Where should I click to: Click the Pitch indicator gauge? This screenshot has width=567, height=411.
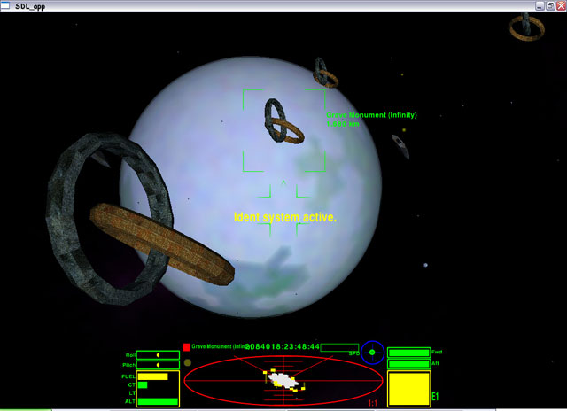point(158,365)
